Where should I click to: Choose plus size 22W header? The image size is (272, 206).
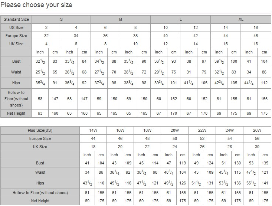click(202, 130)
